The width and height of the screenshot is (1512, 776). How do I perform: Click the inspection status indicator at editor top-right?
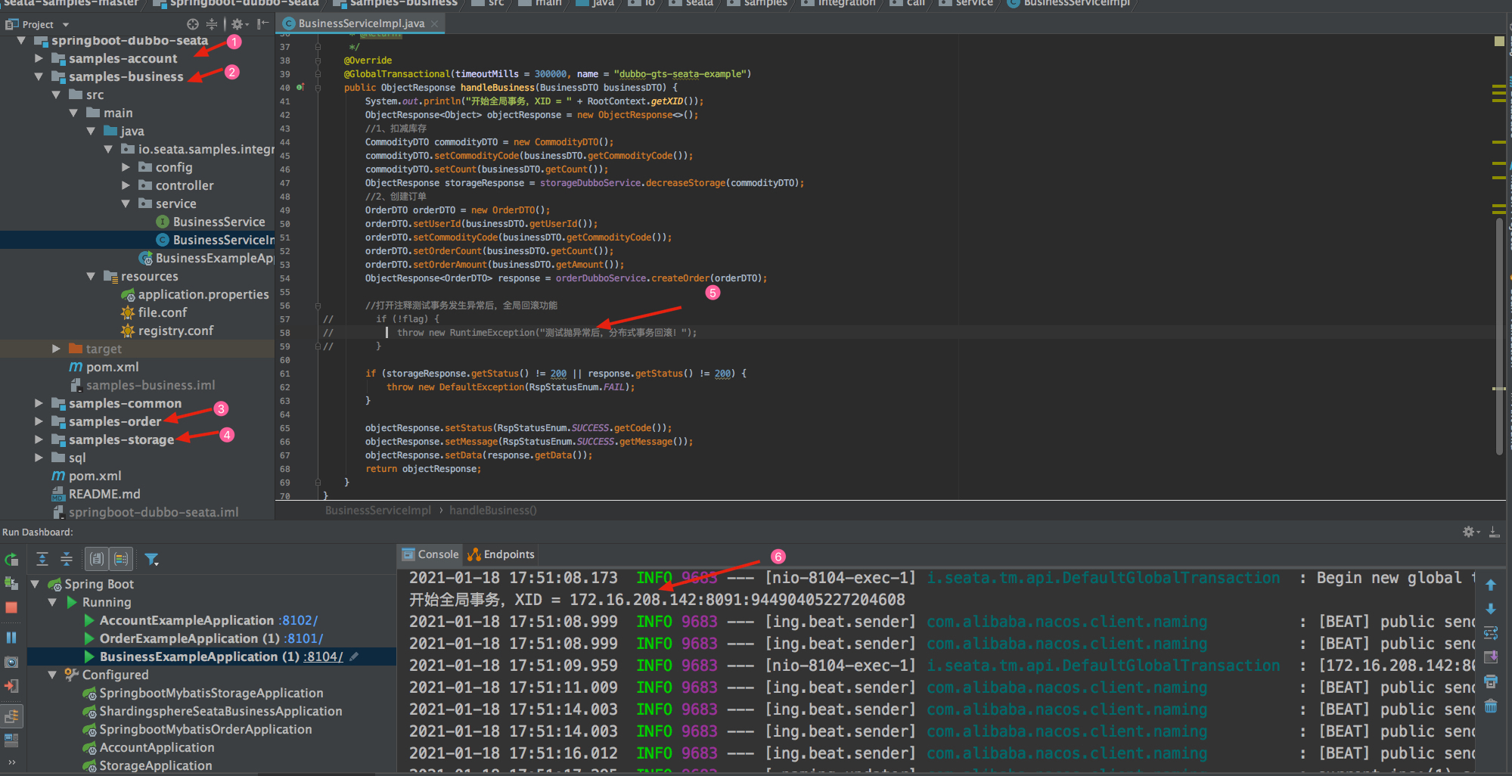pos(1499,41)
